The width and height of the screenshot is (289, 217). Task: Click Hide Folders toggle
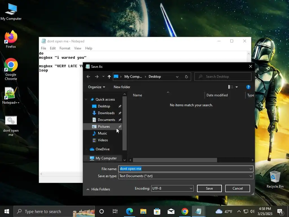coord(98,189)
